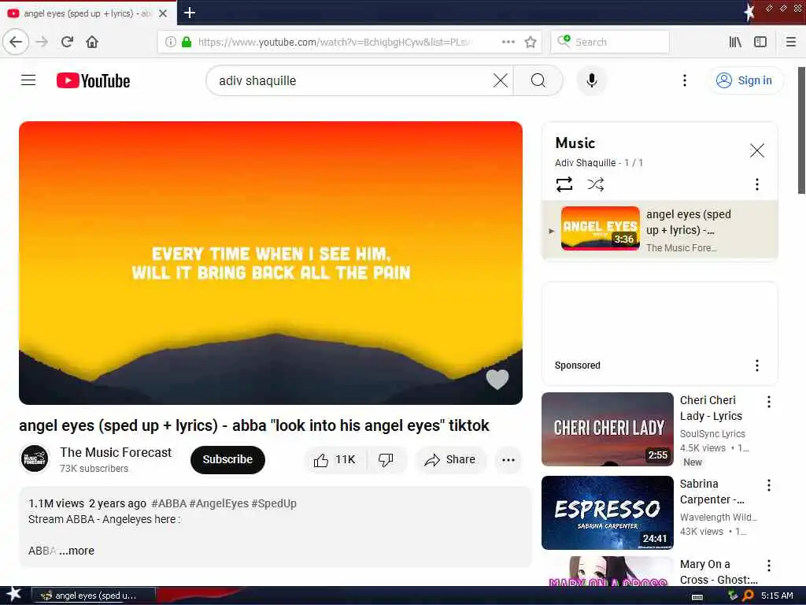The height and width of the screenshot is (605, 806).
Task: Click the SoulSync Lyrics channel name
Action: [712, 434]
